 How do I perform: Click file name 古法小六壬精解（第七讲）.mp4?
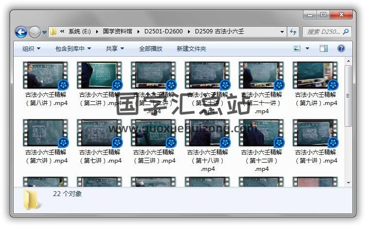pyautogui.click(x=100, y=156)
